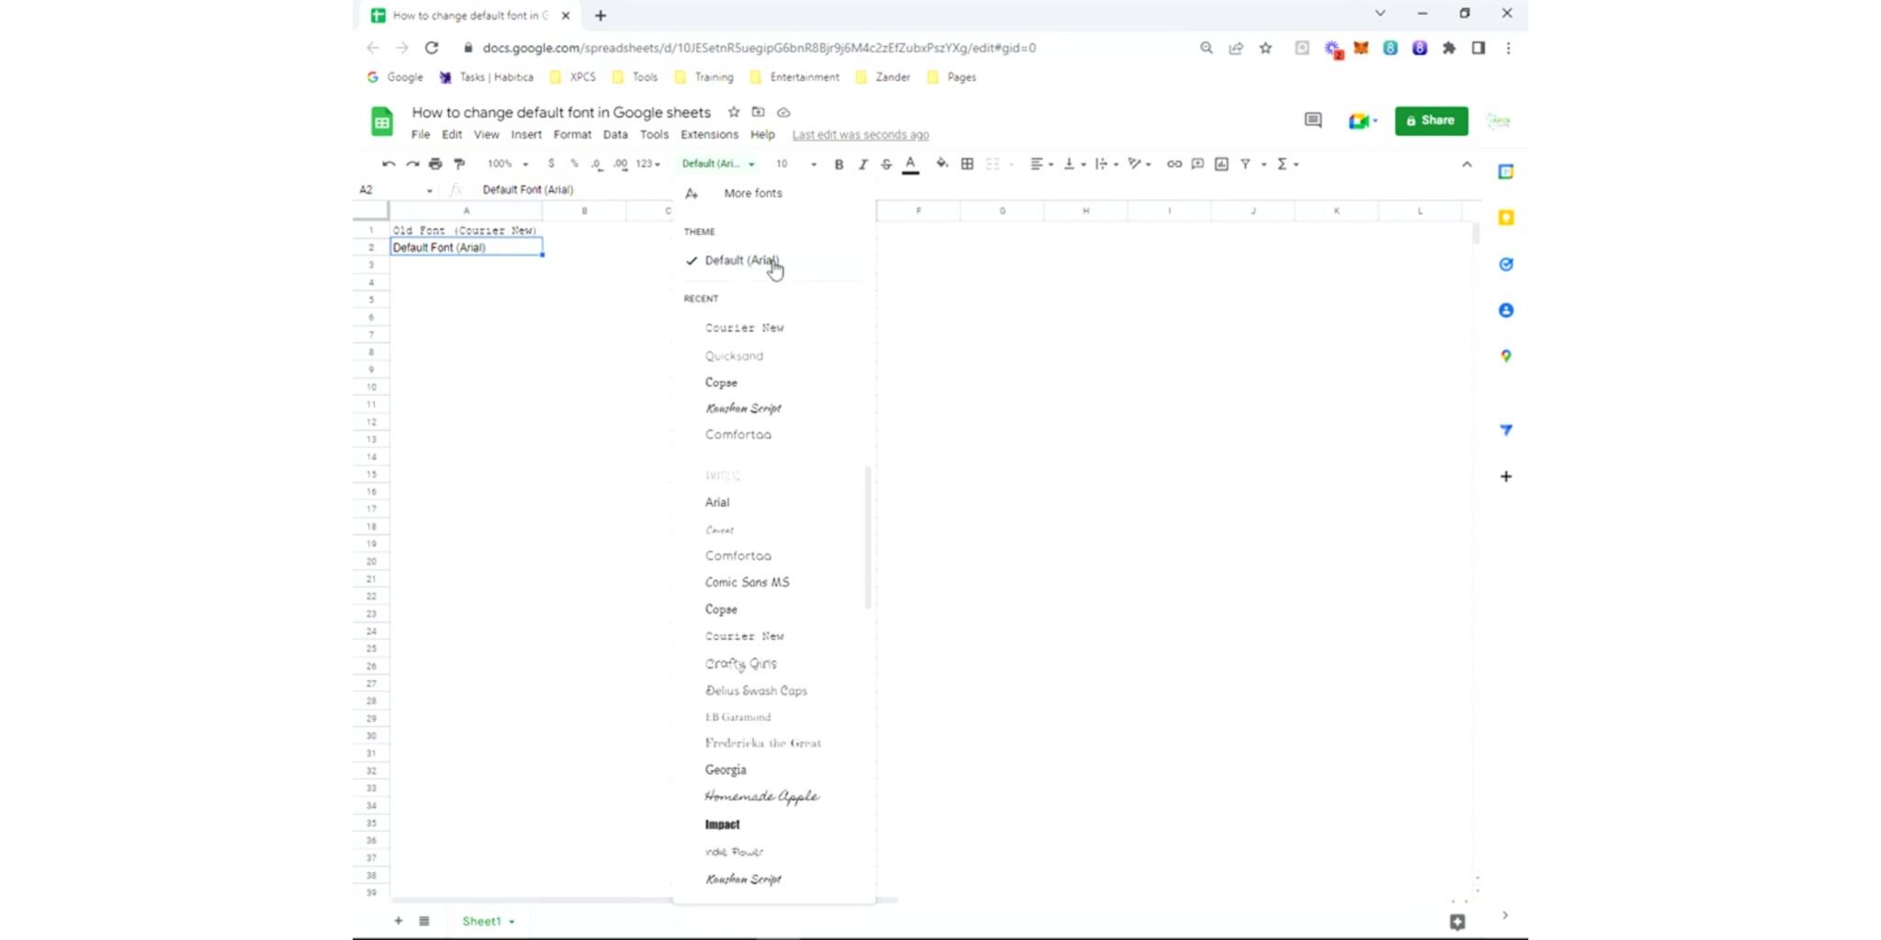Open Keep side panel

click(x=1505, y=218)
